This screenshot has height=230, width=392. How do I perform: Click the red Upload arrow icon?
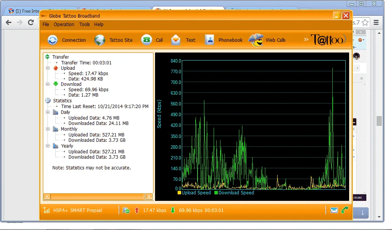click(x=56, y=68)
